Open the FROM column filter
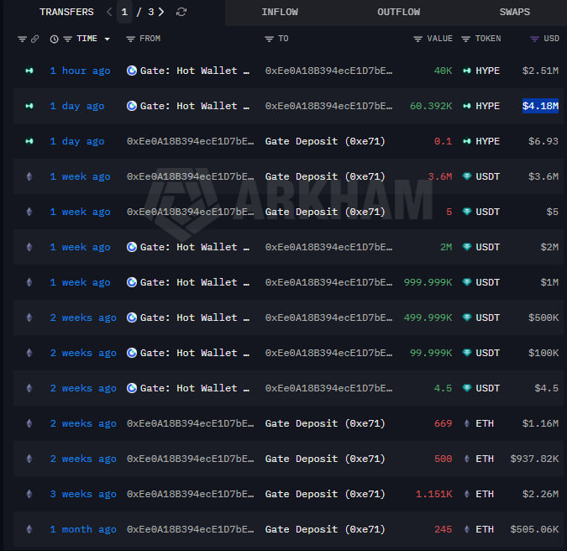Image resolution: width=567 pixels, height=551 pixels. tap(130, 39)
